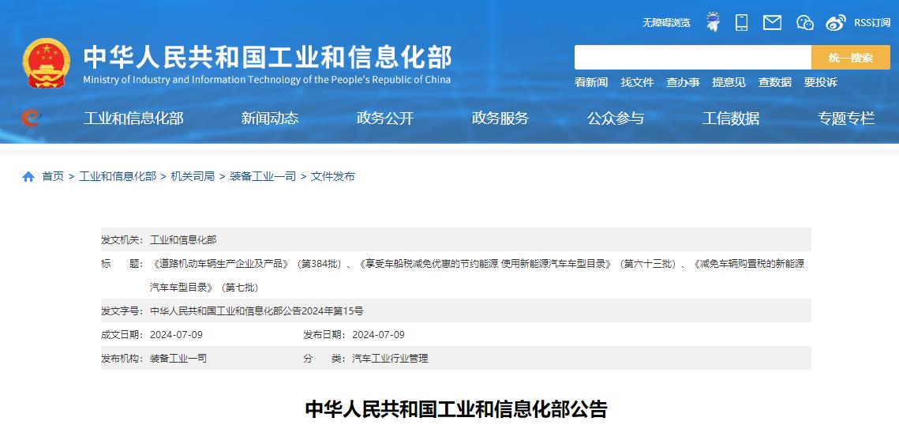Click 装备工业一司 in the breadcrumb
The width and height of the screenshot is (899, 444).
[x=263, y=176]
